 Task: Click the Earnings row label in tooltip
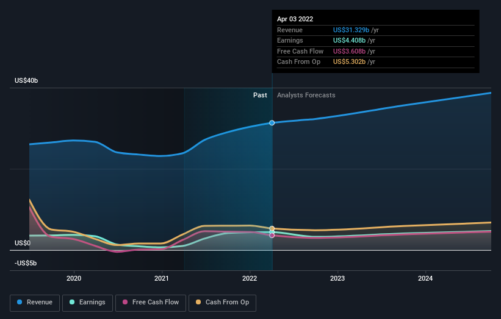pos(290,40)
